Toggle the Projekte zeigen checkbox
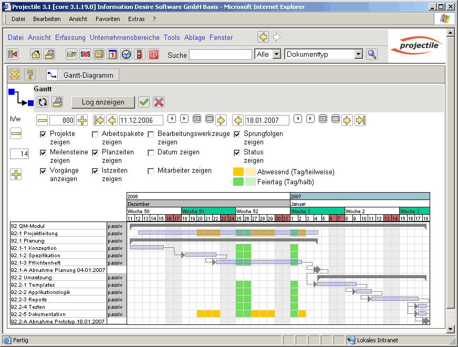The image size is (458, 347). coord(43,134)
